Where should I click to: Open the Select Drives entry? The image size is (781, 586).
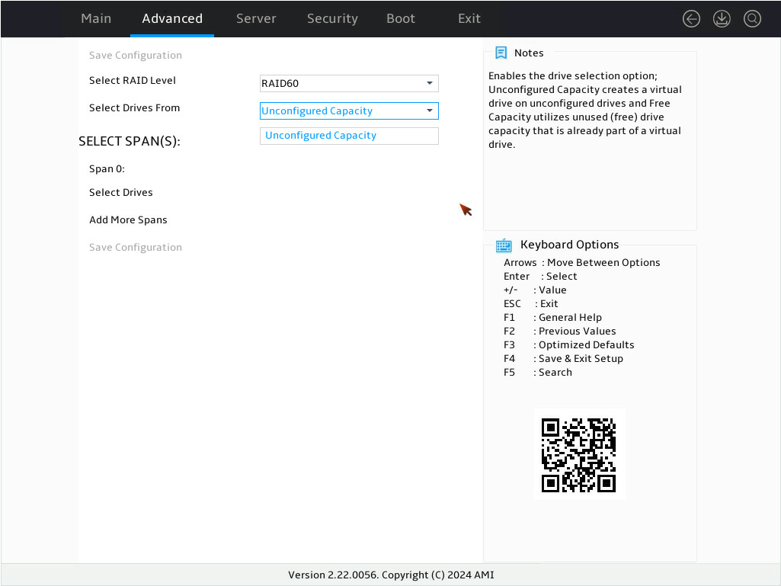(x=121, y=192)
